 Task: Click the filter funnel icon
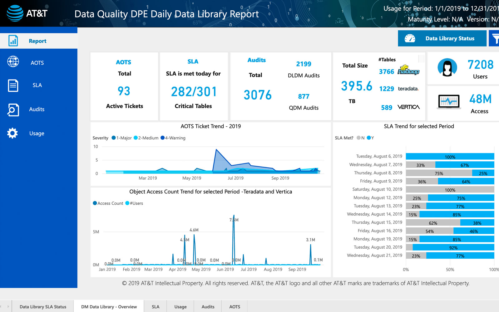[x=495, y=38]
